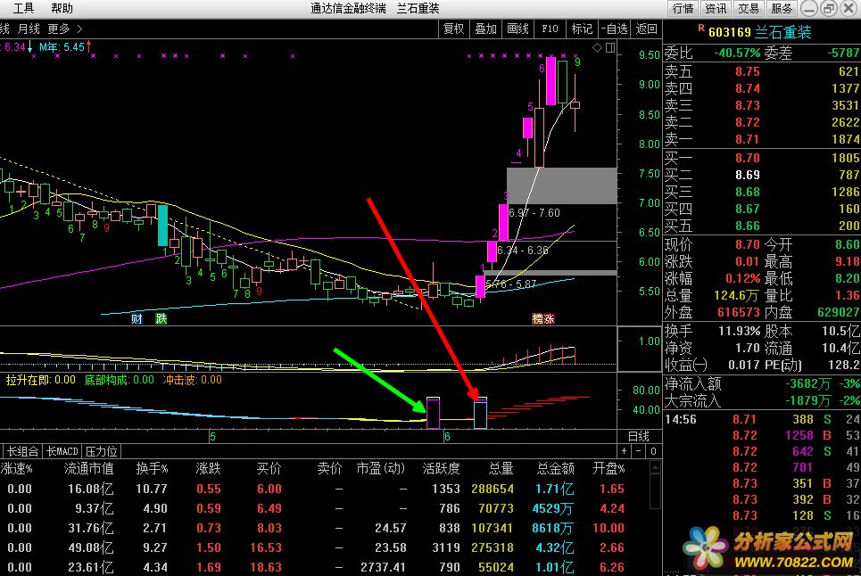Click price label 6.97 - 7.60

pos(534,213)
